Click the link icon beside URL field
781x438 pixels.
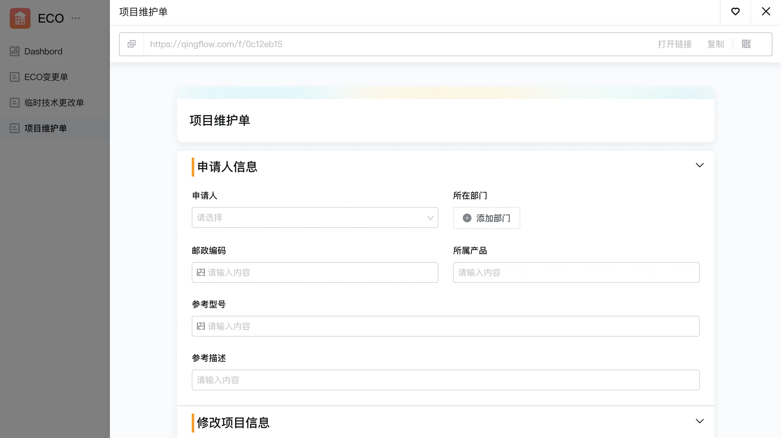tap(132, 44)
